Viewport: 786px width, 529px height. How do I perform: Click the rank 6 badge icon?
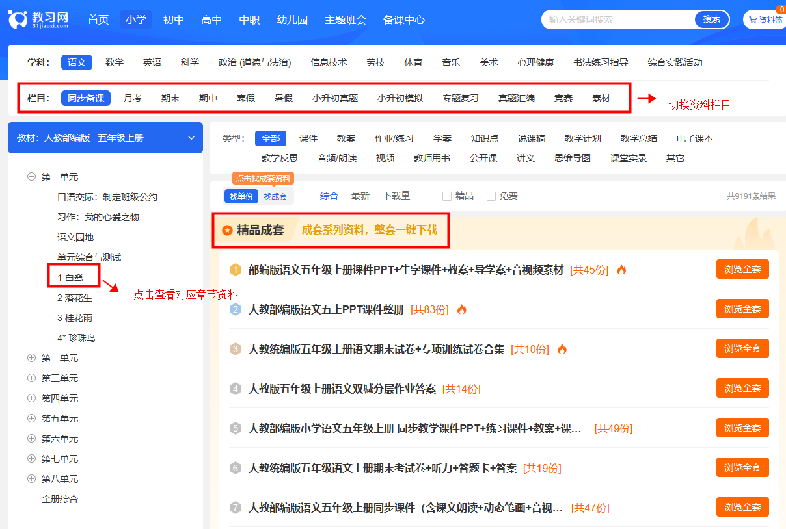coord(236,468)
